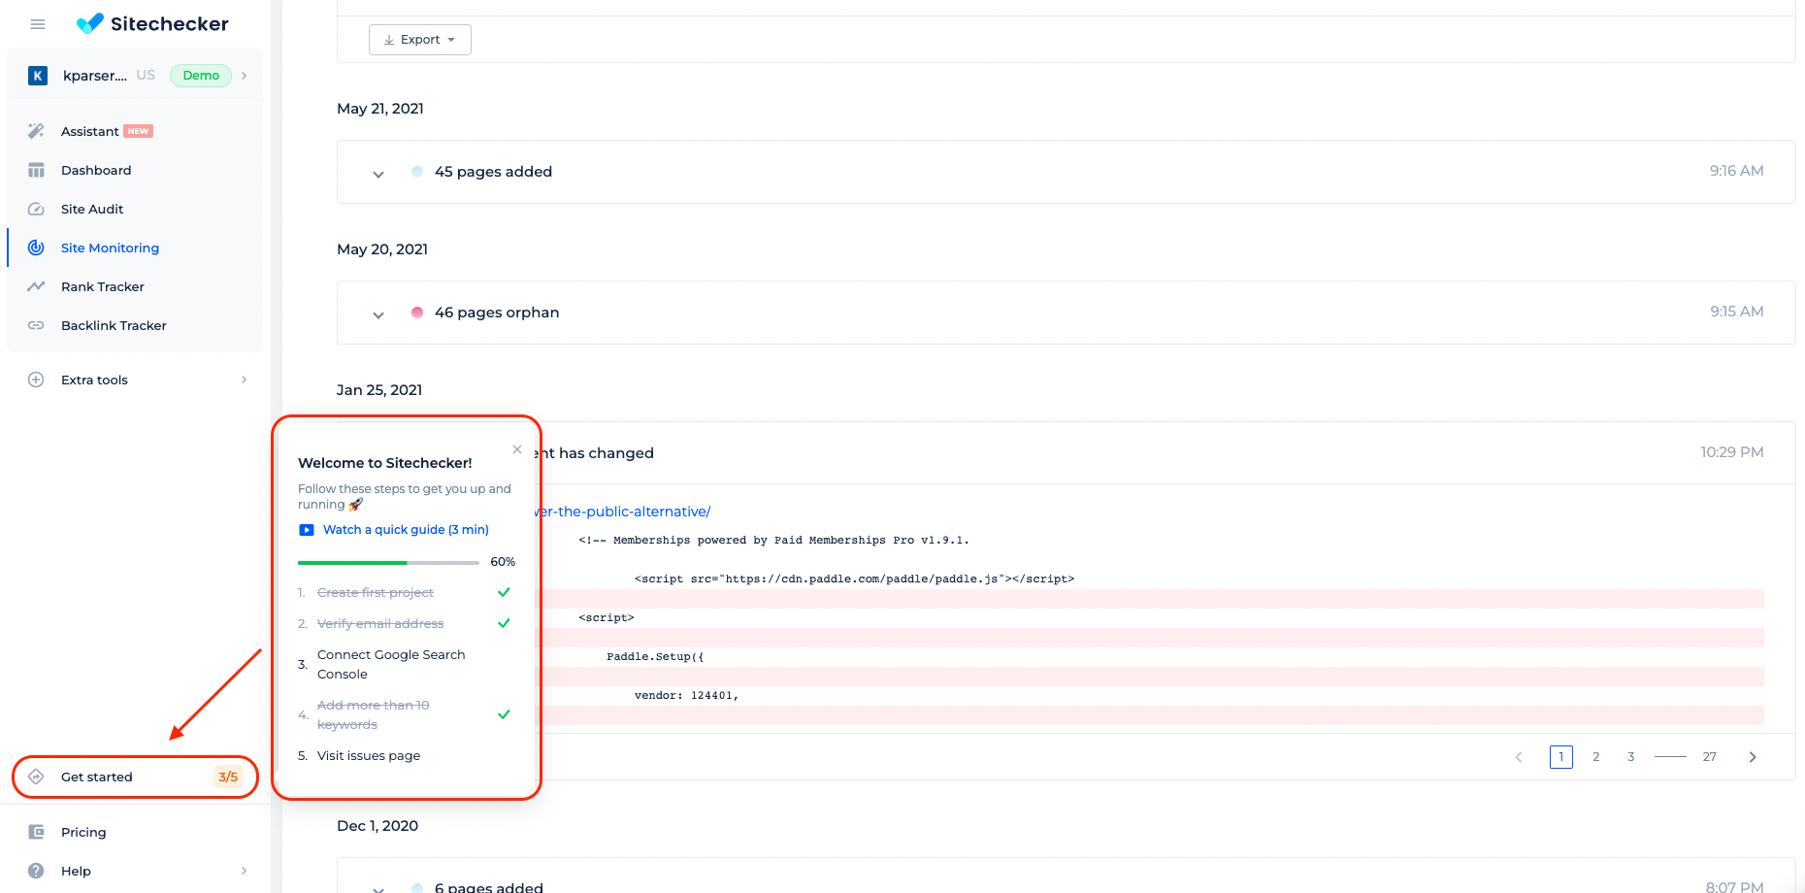Go to Dashboard
The width and height of the screenshot is (1805, 893).
pyautogui.click(x=96, y=170)
